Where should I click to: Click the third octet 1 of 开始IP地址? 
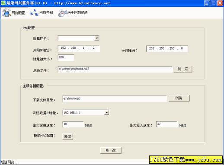[83, 48]
